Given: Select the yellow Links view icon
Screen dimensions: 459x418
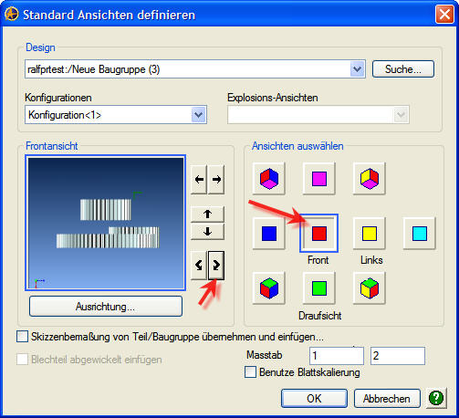Looking at the screenshot, I should pos(370,234).
